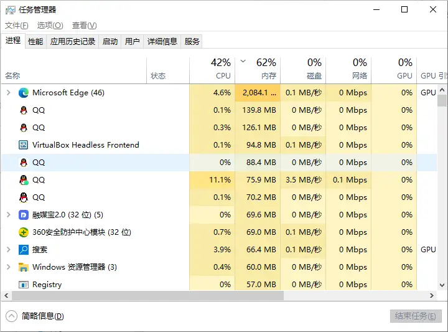This screenshot has height=332, width=448.
Task: Expand the Microsoft Edge process group
Action: click(x=9, y=93)
